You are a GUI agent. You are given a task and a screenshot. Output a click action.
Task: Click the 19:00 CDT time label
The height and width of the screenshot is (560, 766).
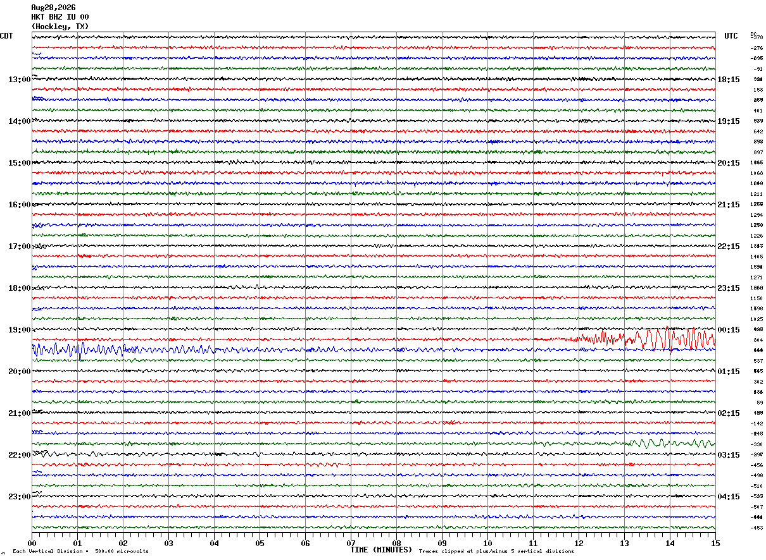coord(19,330)
